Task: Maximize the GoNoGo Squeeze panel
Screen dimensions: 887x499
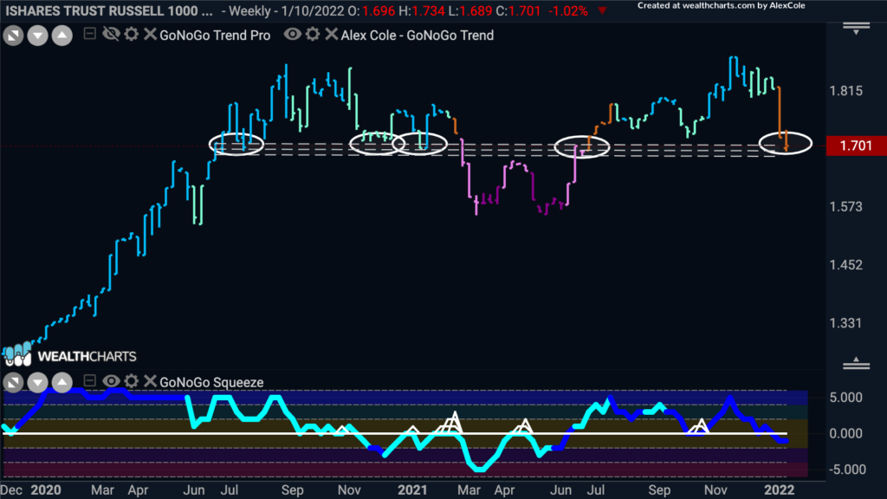Action: click(x=13, y=382)
